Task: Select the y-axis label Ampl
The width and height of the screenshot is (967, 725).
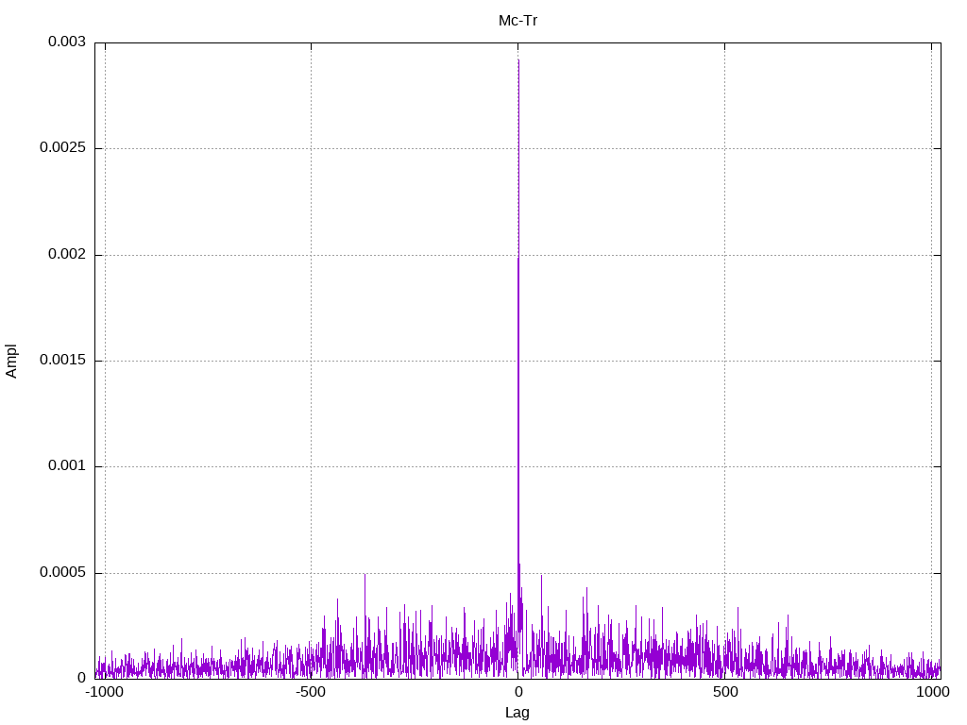Action: [11, 362]
